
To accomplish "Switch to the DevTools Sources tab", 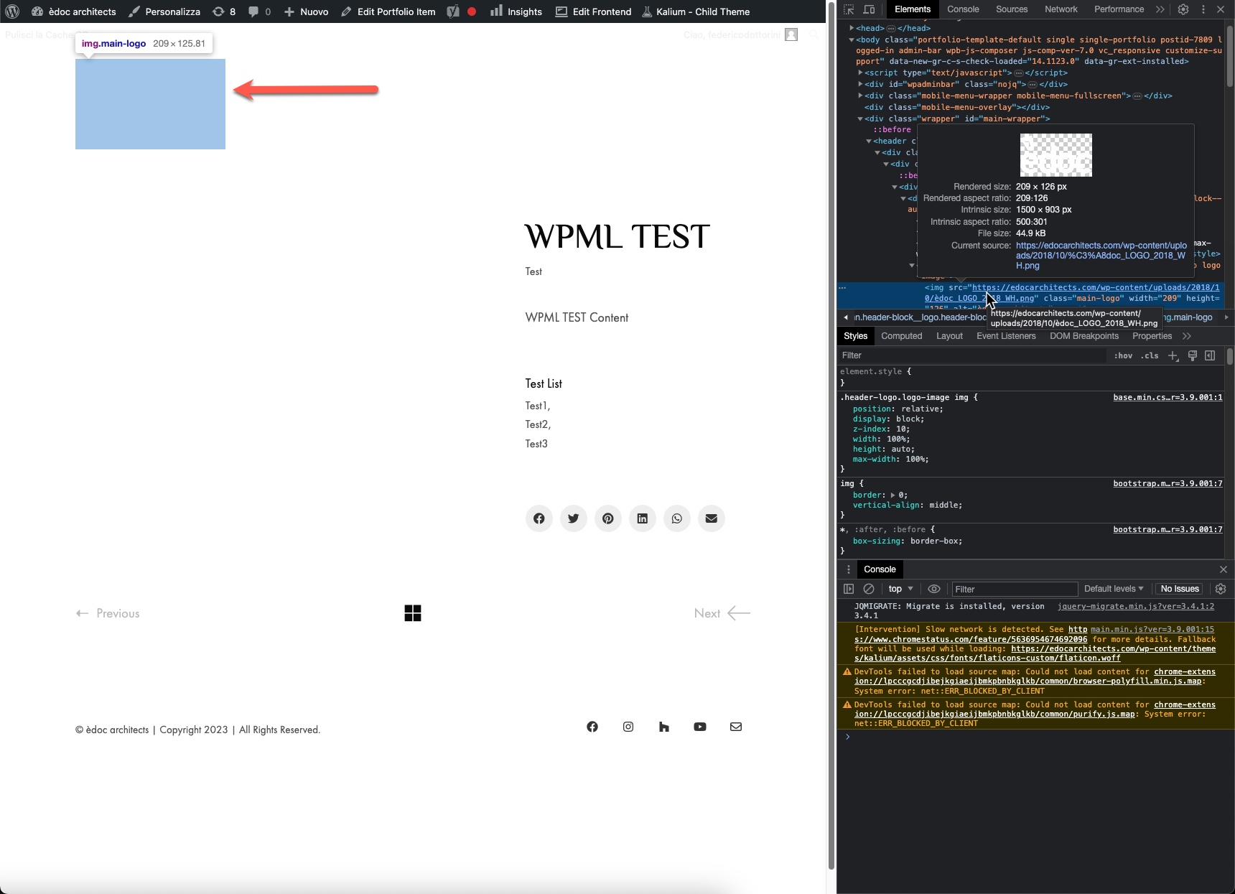I will tap(1012, 9).
